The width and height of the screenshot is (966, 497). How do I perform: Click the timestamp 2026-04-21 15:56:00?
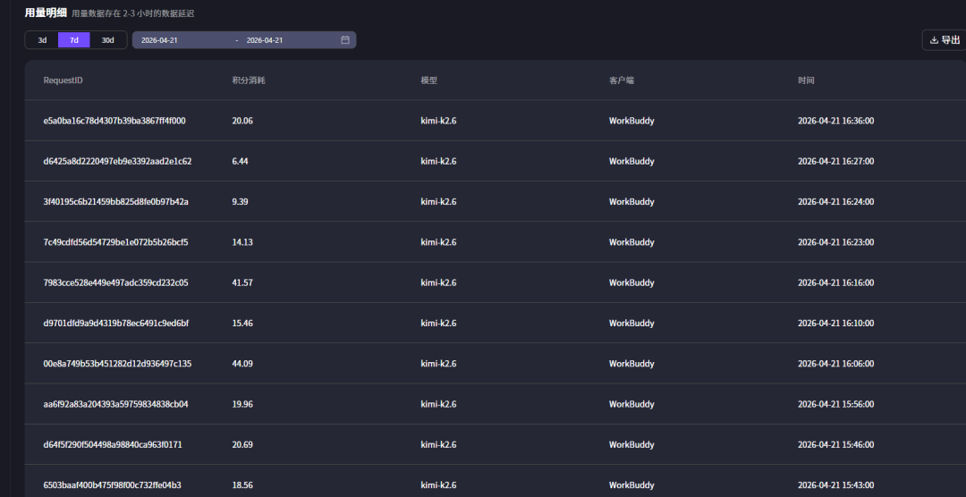pos(835,405)
